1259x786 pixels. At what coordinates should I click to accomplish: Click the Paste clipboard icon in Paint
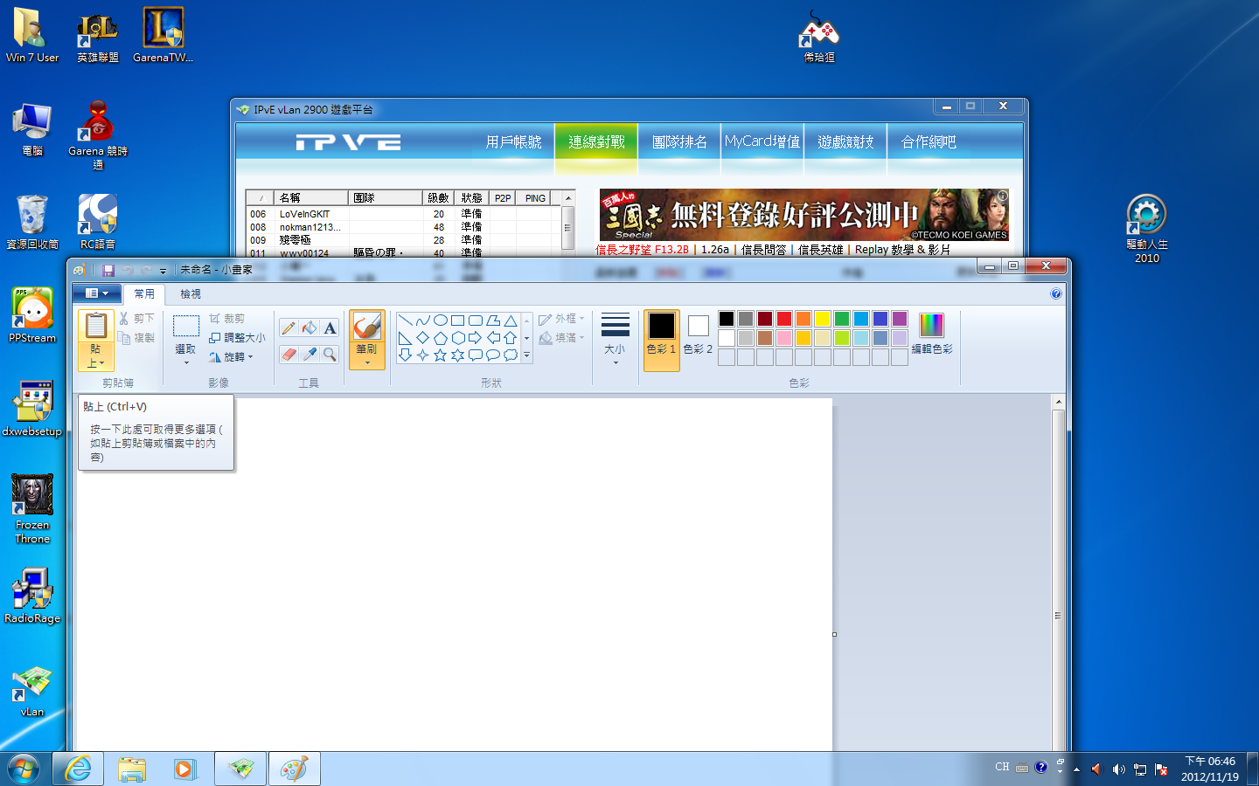pos(96,326)
